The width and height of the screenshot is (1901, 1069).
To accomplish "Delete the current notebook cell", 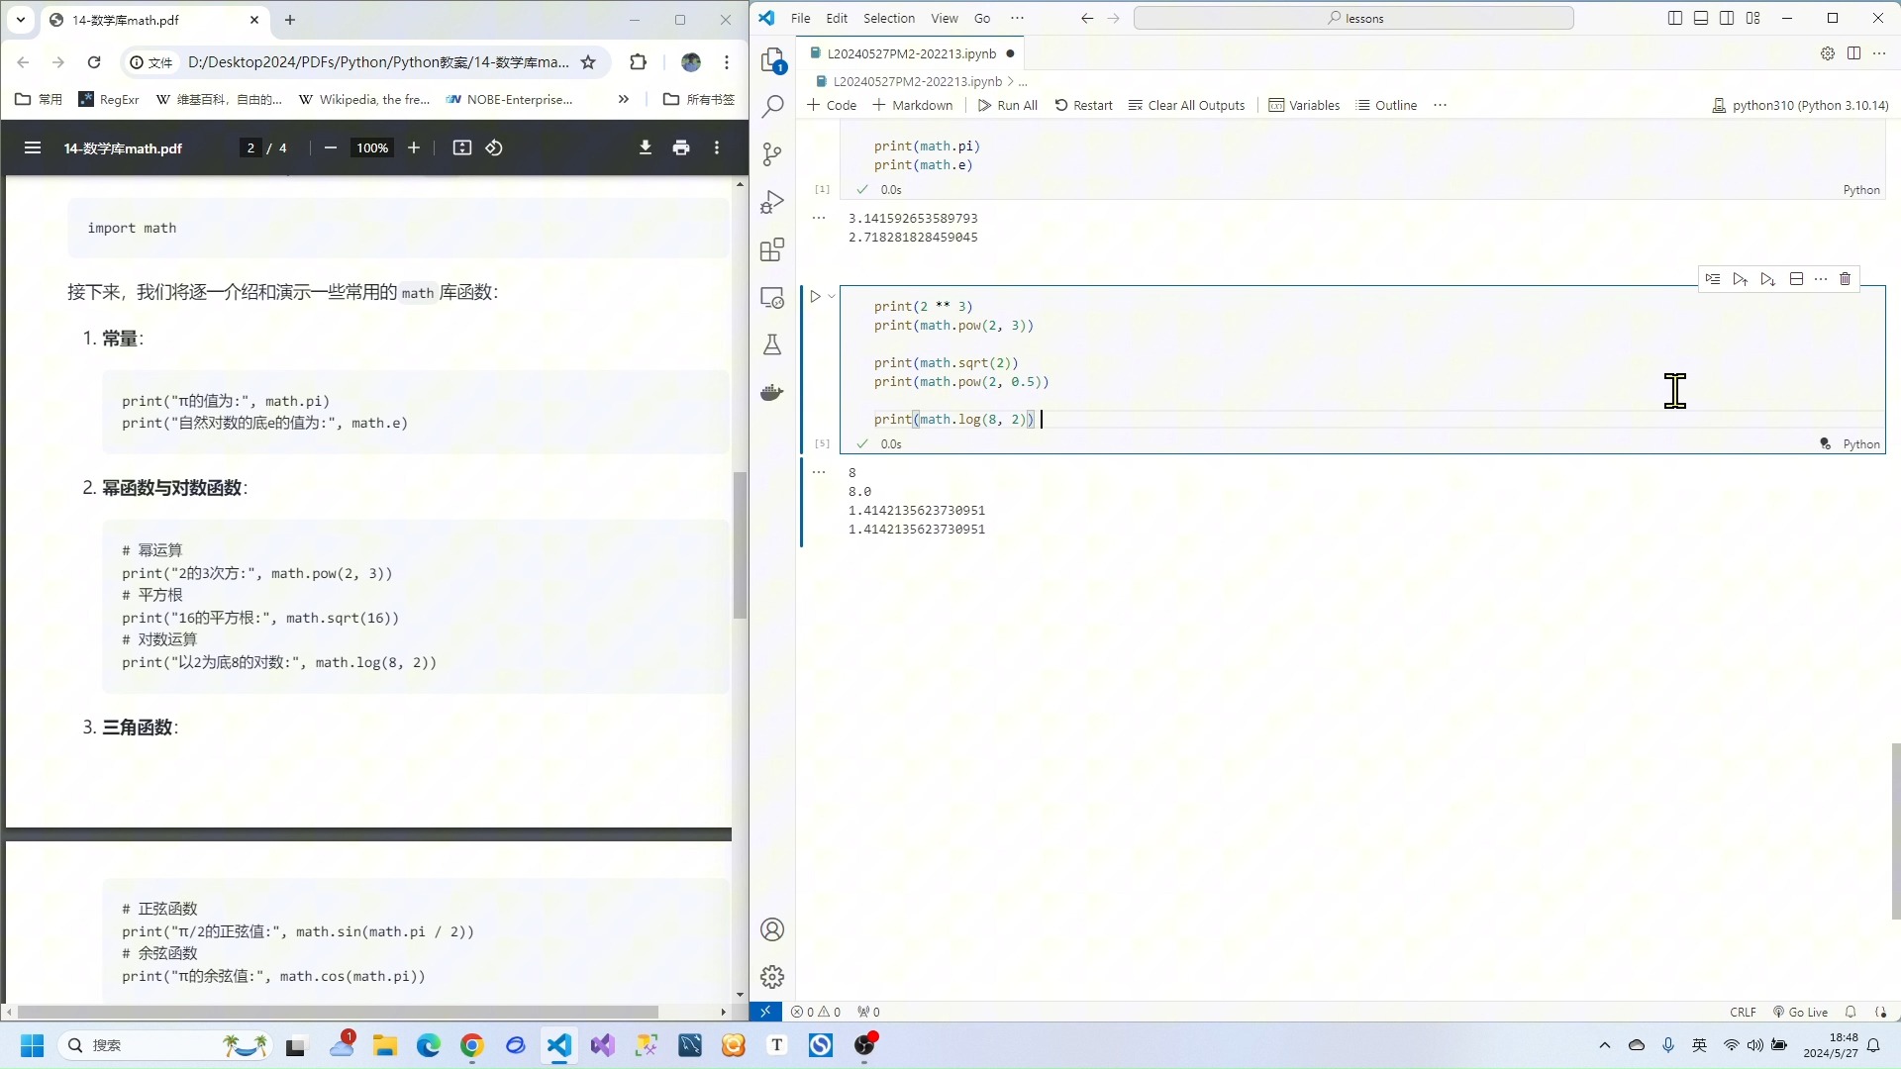I will (x=1845, y=279).
